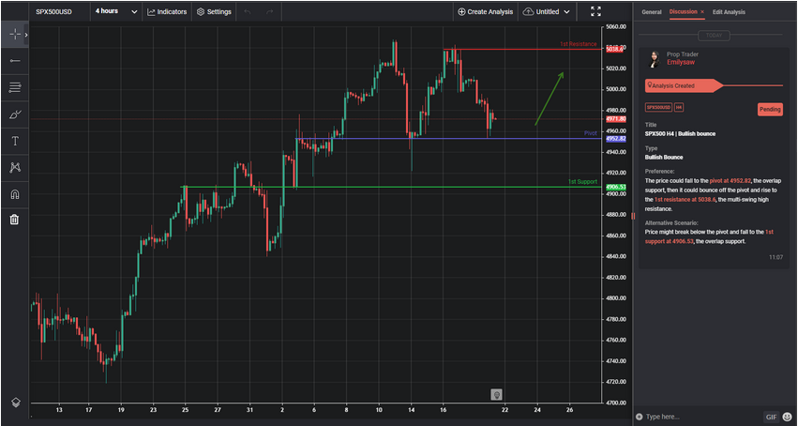798x426 pixels.
Task: Click the Pivot 4952.82 price label
Action: (x=615, y=139)
